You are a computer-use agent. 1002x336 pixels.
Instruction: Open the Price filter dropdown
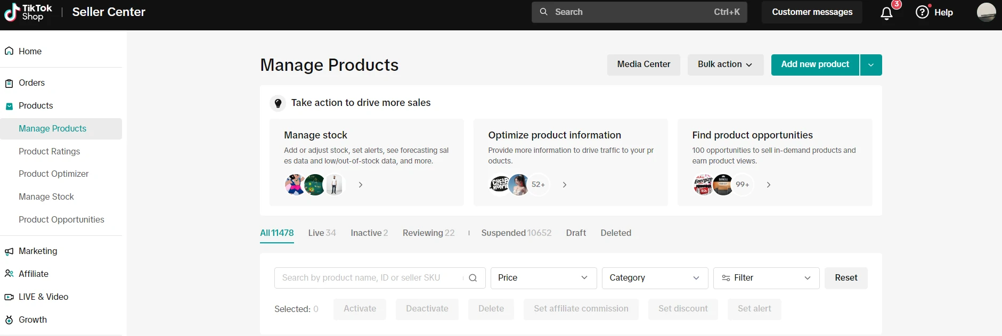[x=543, y=278]
